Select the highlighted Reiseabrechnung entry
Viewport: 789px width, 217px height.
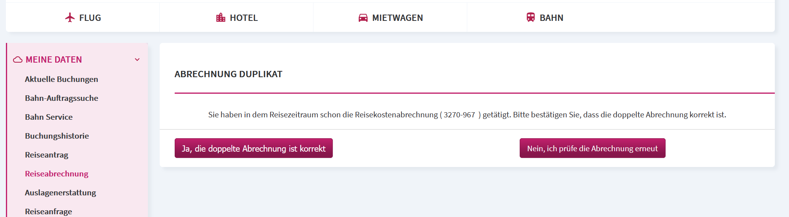coord(57,174)
